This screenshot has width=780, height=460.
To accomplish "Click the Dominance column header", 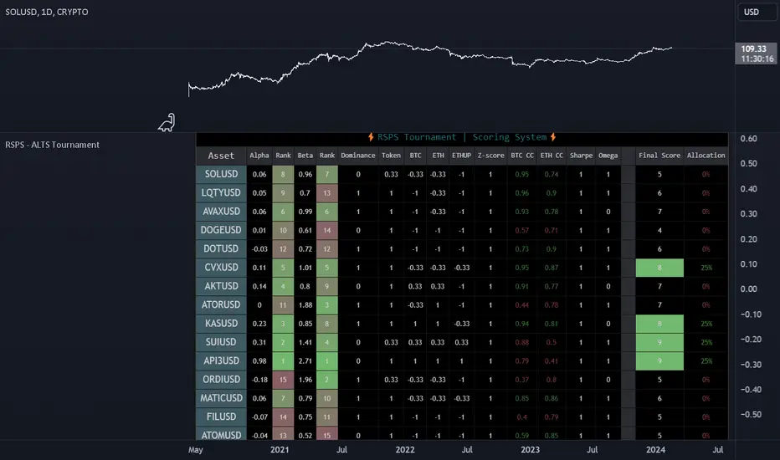I will click(358, 156).
